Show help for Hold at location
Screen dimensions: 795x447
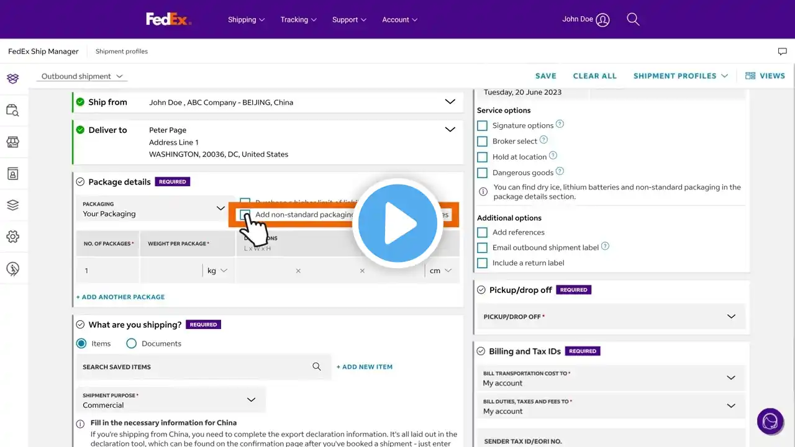tap(553, 156)
